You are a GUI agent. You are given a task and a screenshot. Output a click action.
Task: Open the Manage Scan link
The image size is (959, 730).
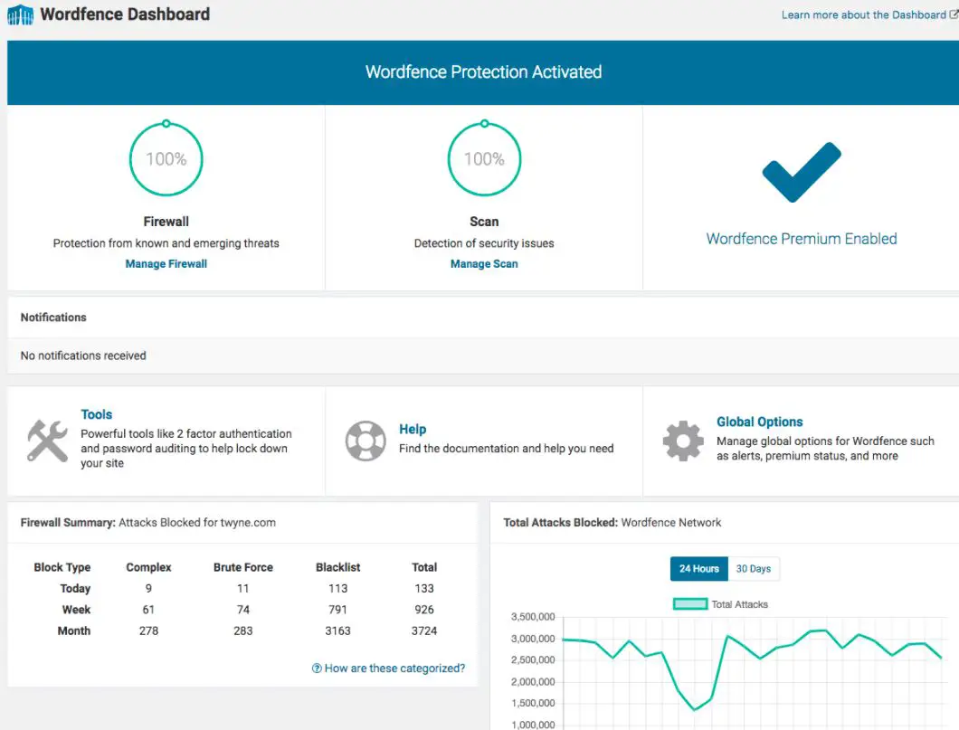(484, 263)
